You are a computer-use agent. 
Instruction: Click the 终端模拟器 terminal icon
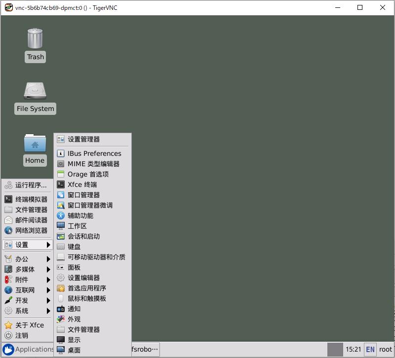(x=8, y=199)
